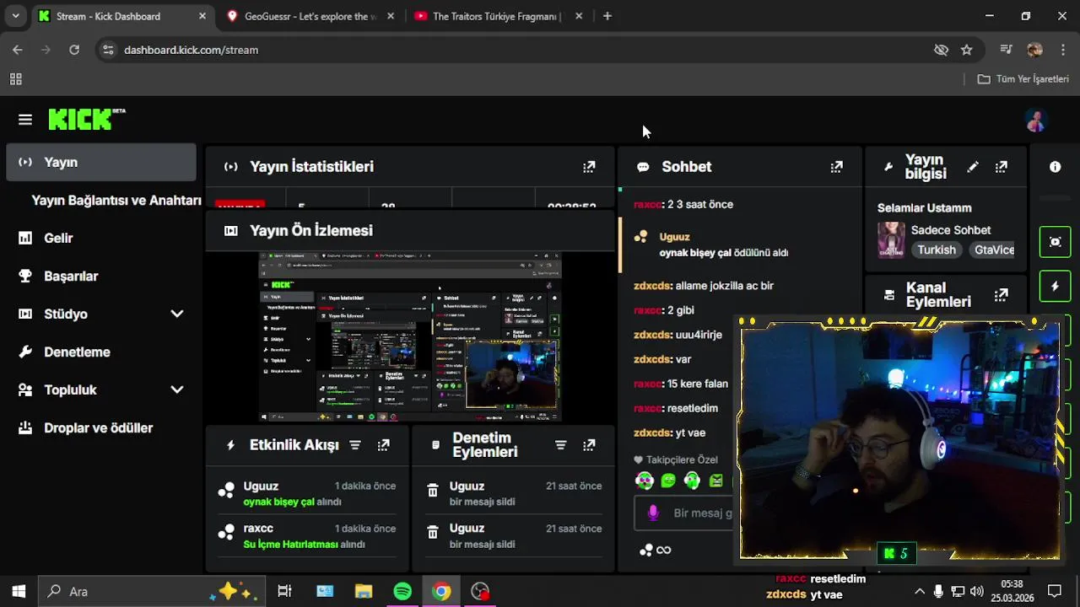Open Windows Task View
Screen dimensions: 1080x607
284,591
